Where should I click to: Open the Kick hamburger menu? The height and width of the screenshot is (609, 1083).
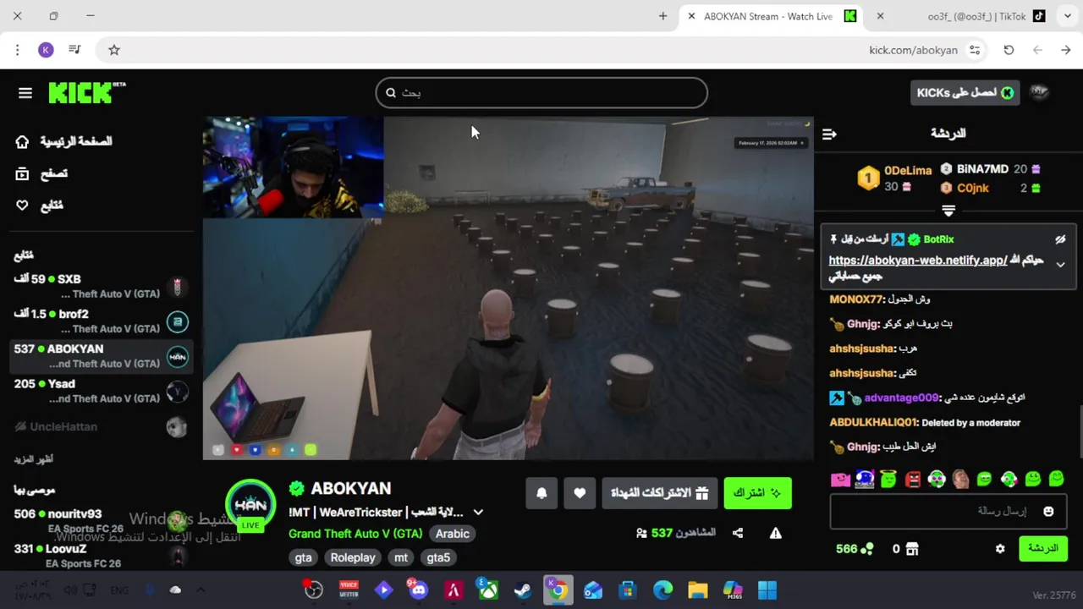pyautogui.click(x=25, y=93)
